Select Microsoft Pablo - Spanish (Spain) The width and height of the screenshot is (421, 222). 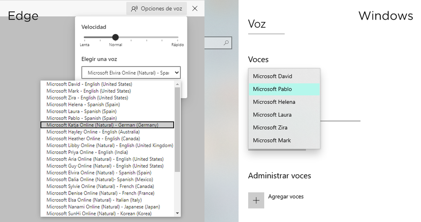[x=107, y=118]
